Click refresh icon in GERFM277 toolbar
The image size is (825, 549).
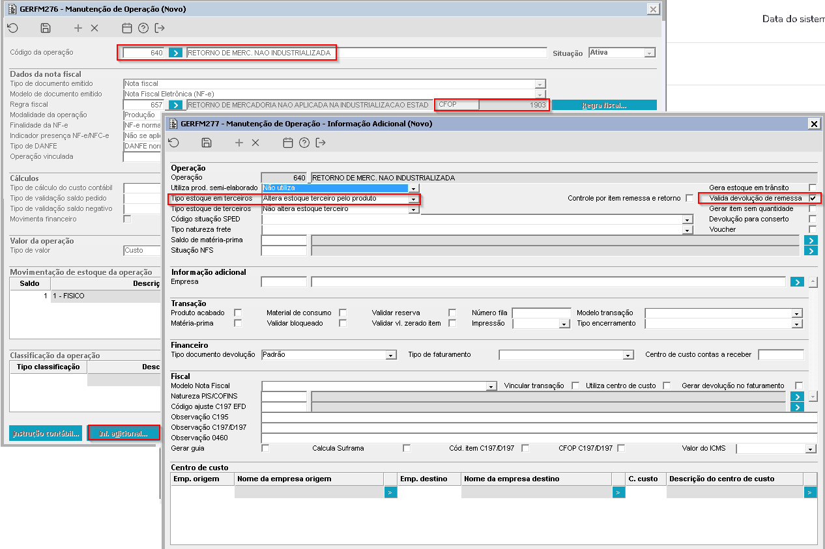pyautogui.click(x=173, y=143)
